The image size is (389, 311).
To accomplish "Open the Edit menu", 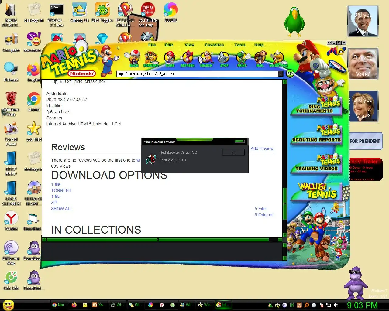I will pyautogui.click(x=169, y=45).
